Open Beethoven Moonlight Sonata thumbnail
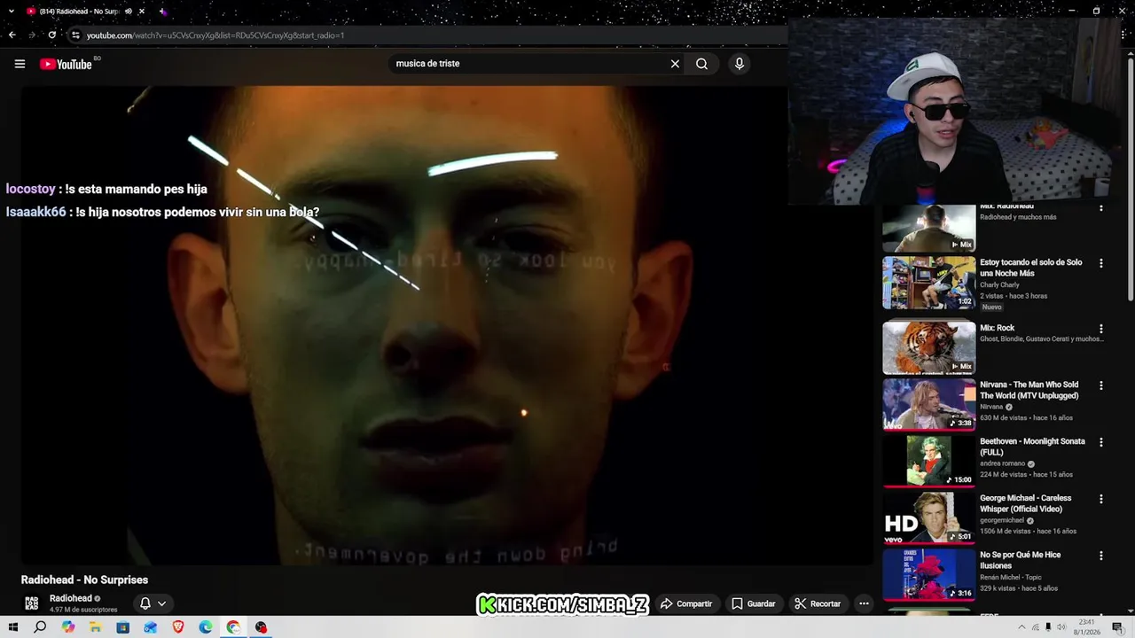This screenshot has width=1135, height=638. click(928, 461)
